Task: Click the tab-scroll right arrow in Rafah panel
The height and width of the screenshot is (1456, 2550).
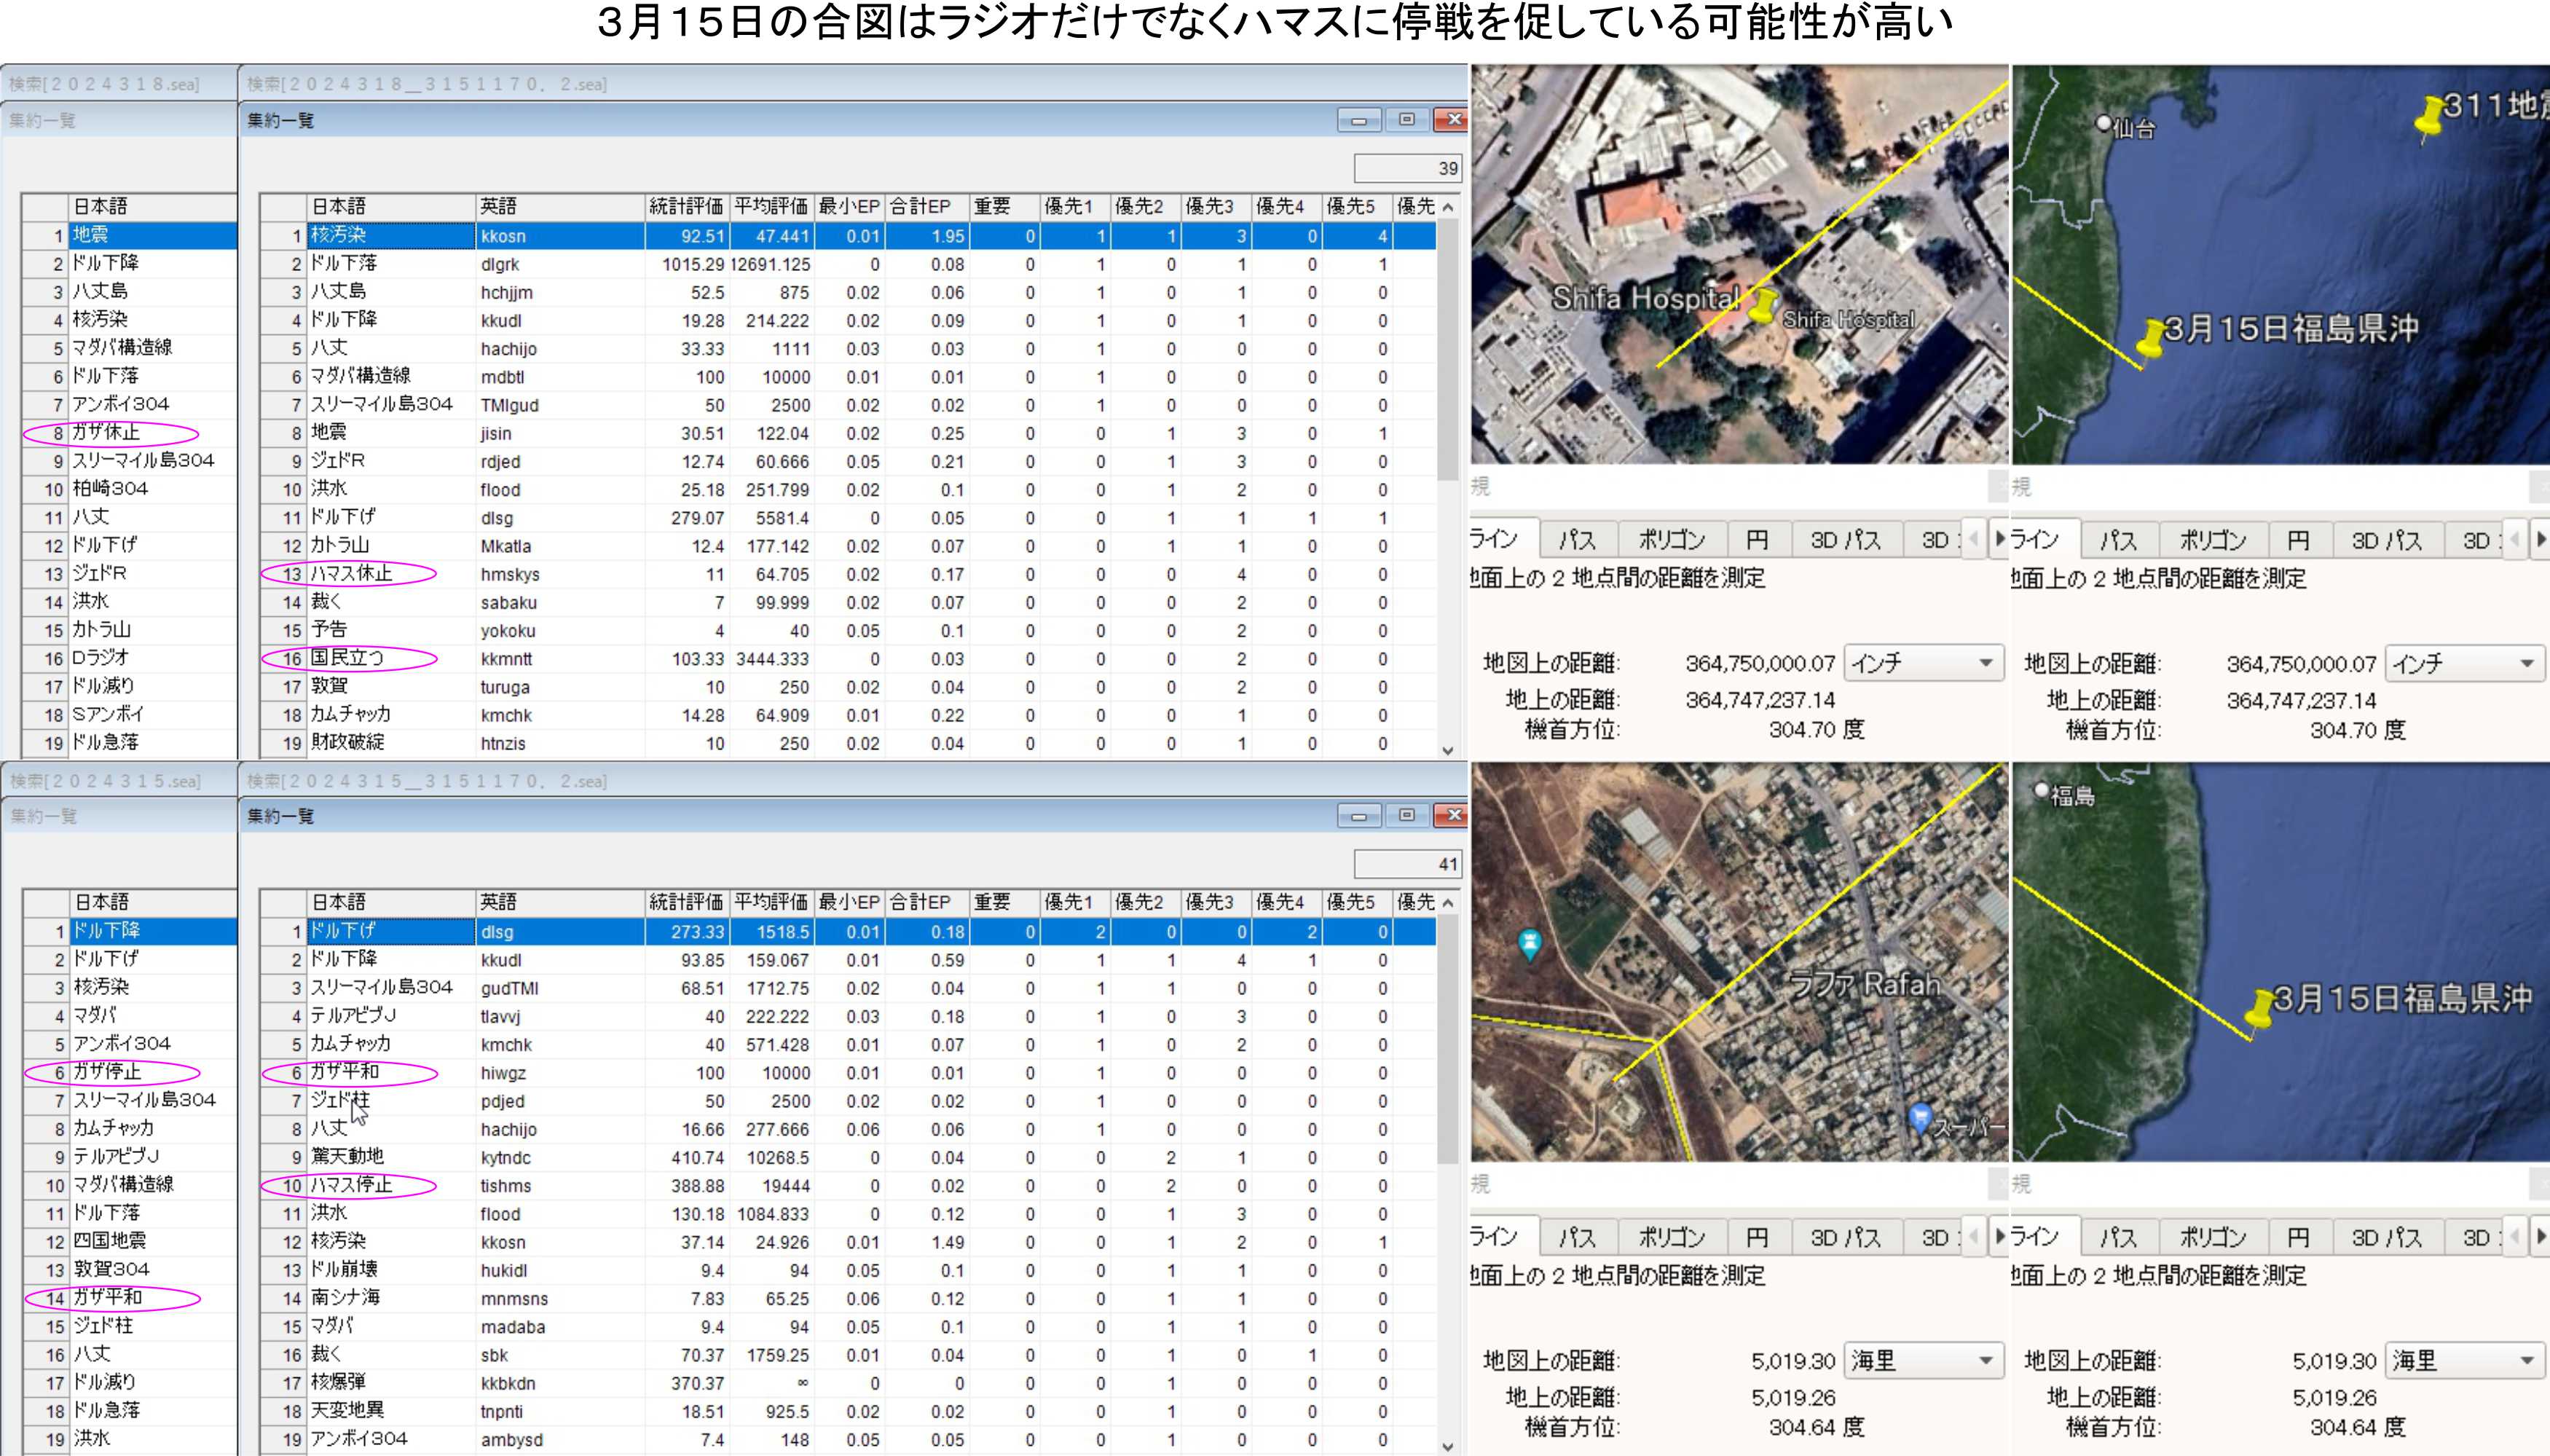Action: coord(1999,1236)
